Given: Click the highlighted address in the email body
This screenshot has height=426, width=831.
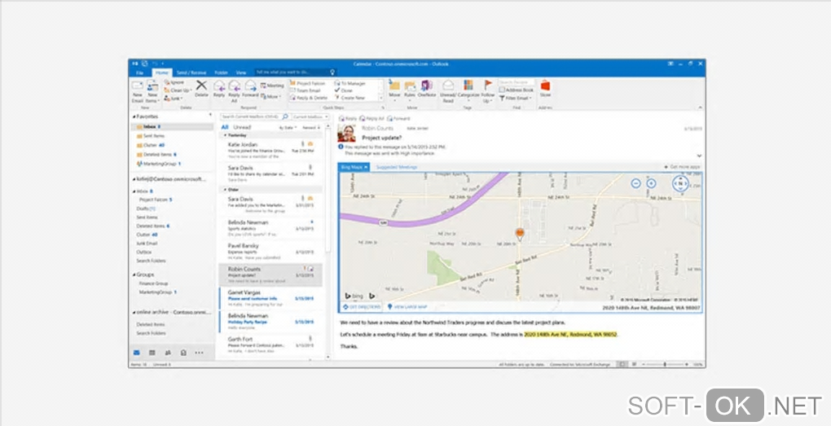Looking at the screenshot, I should click(x=570, y=334).
